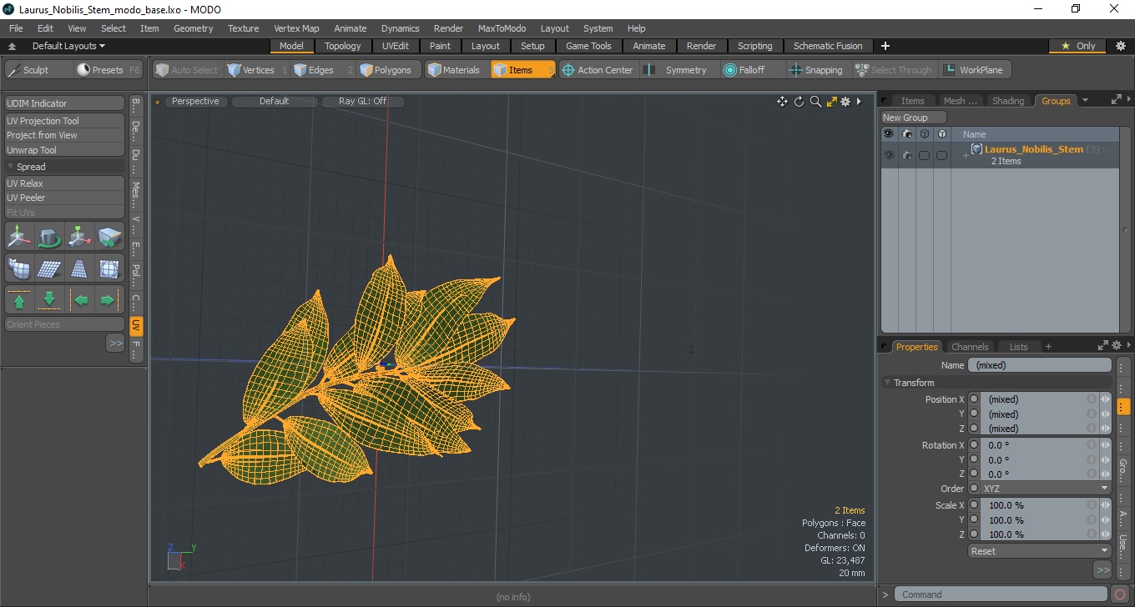Image resolution: width=1135 pixels, height=607 pixels.
Task: Select the UV move transform tool icon
Action: (x=19, y=238)
